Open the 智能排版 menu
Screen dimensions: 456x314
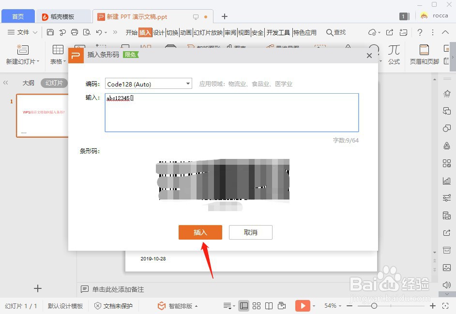coord(177,306)
